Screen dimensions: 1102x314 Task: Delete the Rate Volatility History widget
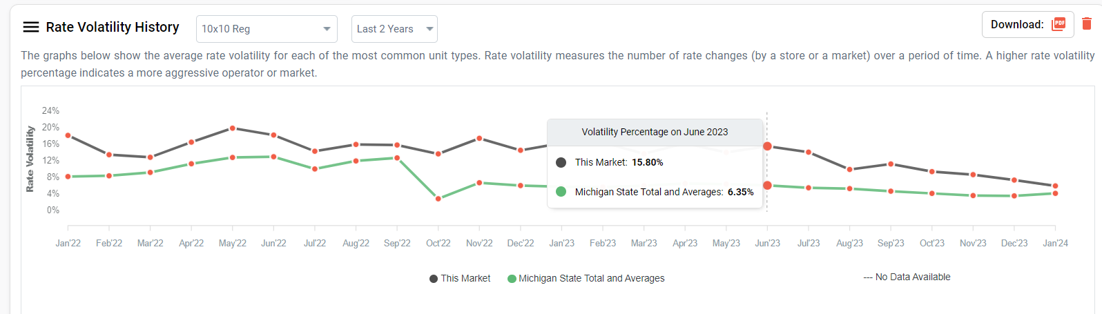point(1087,24)
